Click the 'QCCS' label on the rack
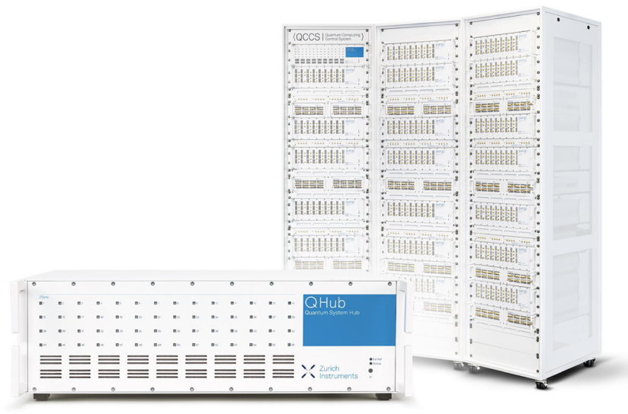Viewport: 628px width, 414px height. coord(307,37)
